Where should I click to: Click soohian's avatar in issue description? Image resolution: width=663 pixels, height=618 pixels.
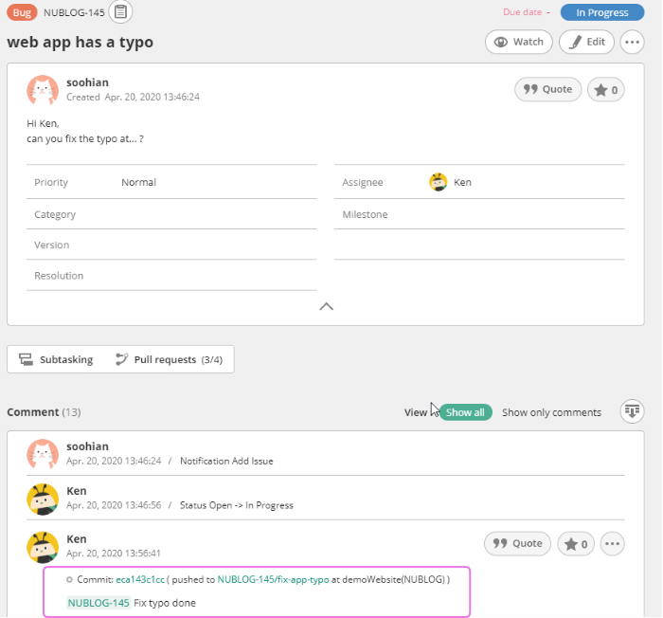(42, 90)
